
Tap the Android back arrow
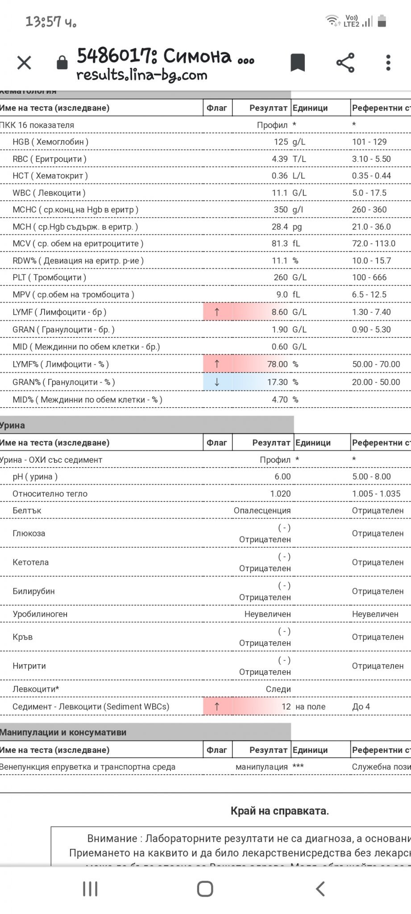pyautogui.click(x=320, y=889)
